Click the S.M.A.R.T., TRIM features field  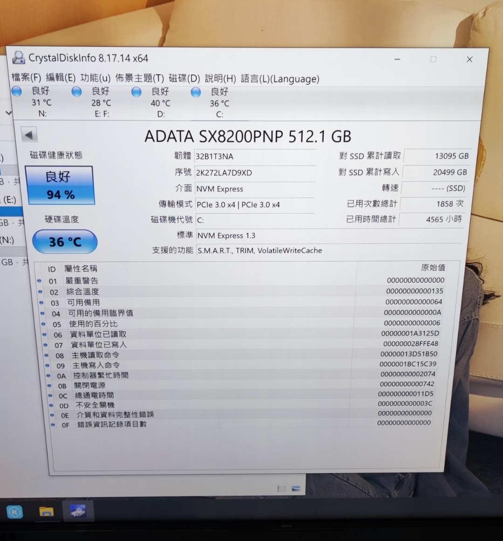coord(329,250)
